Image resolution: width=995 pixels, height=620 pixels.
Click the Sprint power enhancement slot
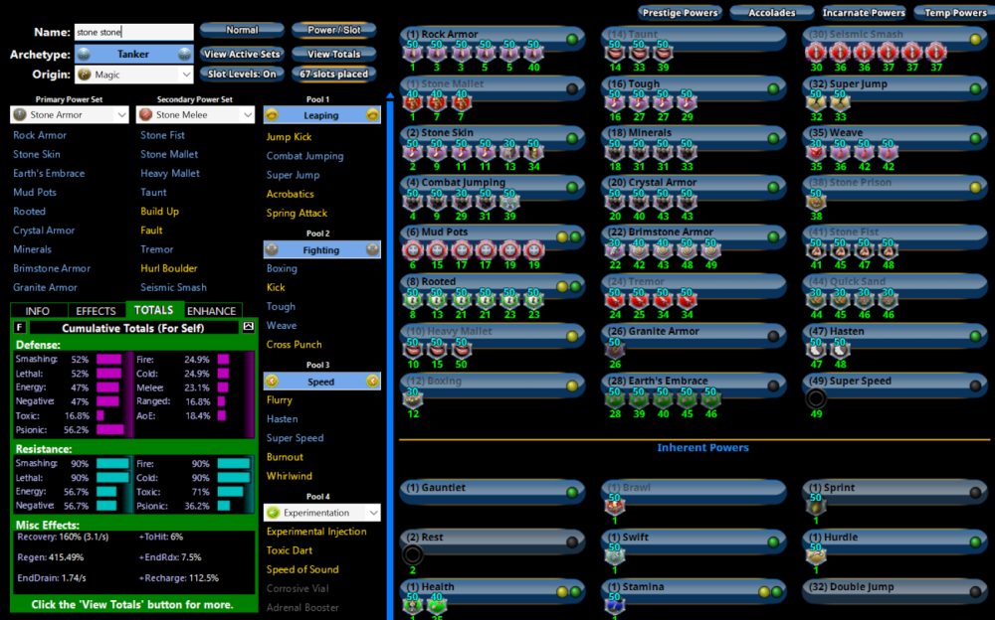[816, 506]
